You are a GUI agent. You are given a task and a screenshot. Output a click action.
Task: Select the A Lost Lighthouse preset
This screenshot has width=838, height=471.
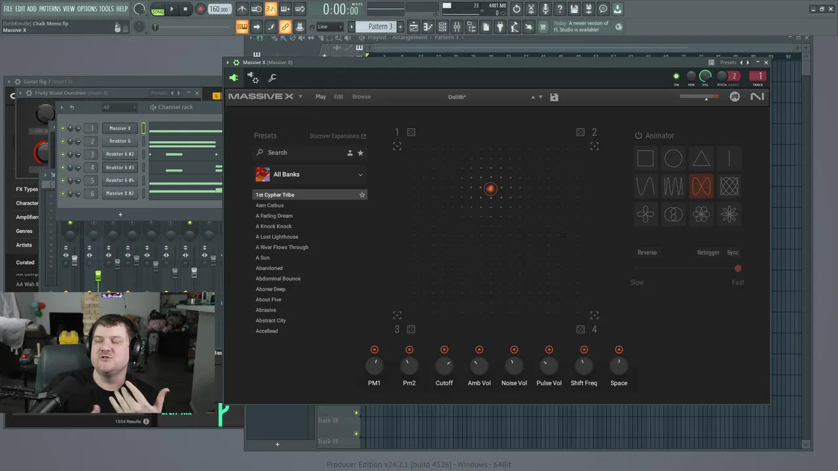coord(277,237)
